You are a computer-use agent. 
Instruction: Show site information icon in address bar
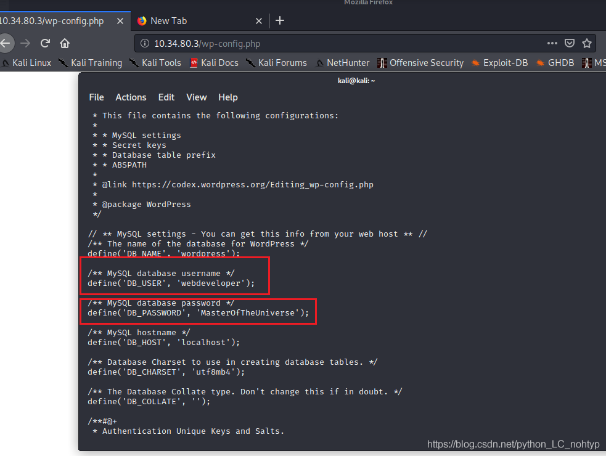click(144, 43)
